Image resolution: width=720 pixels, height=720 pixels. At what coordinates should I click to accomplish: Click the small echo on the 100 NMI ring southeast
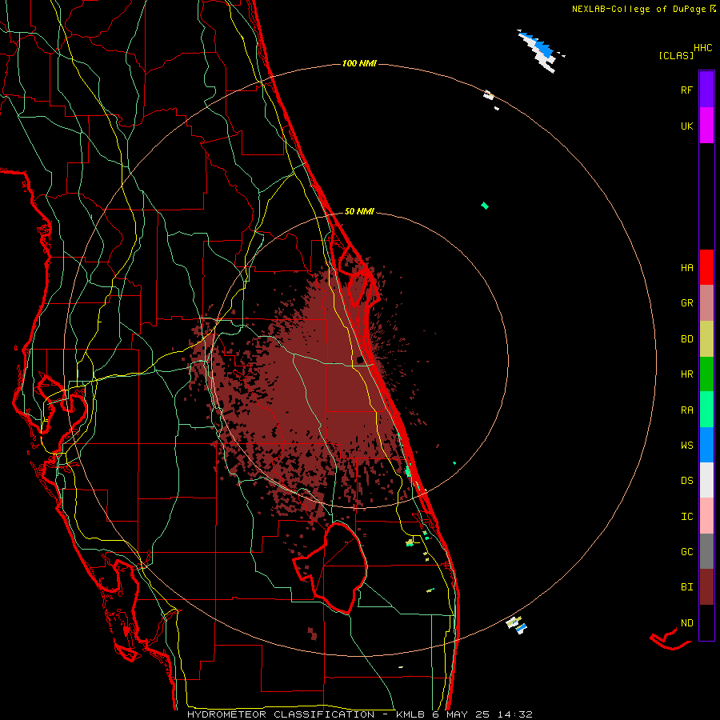[x=517, y=625]
